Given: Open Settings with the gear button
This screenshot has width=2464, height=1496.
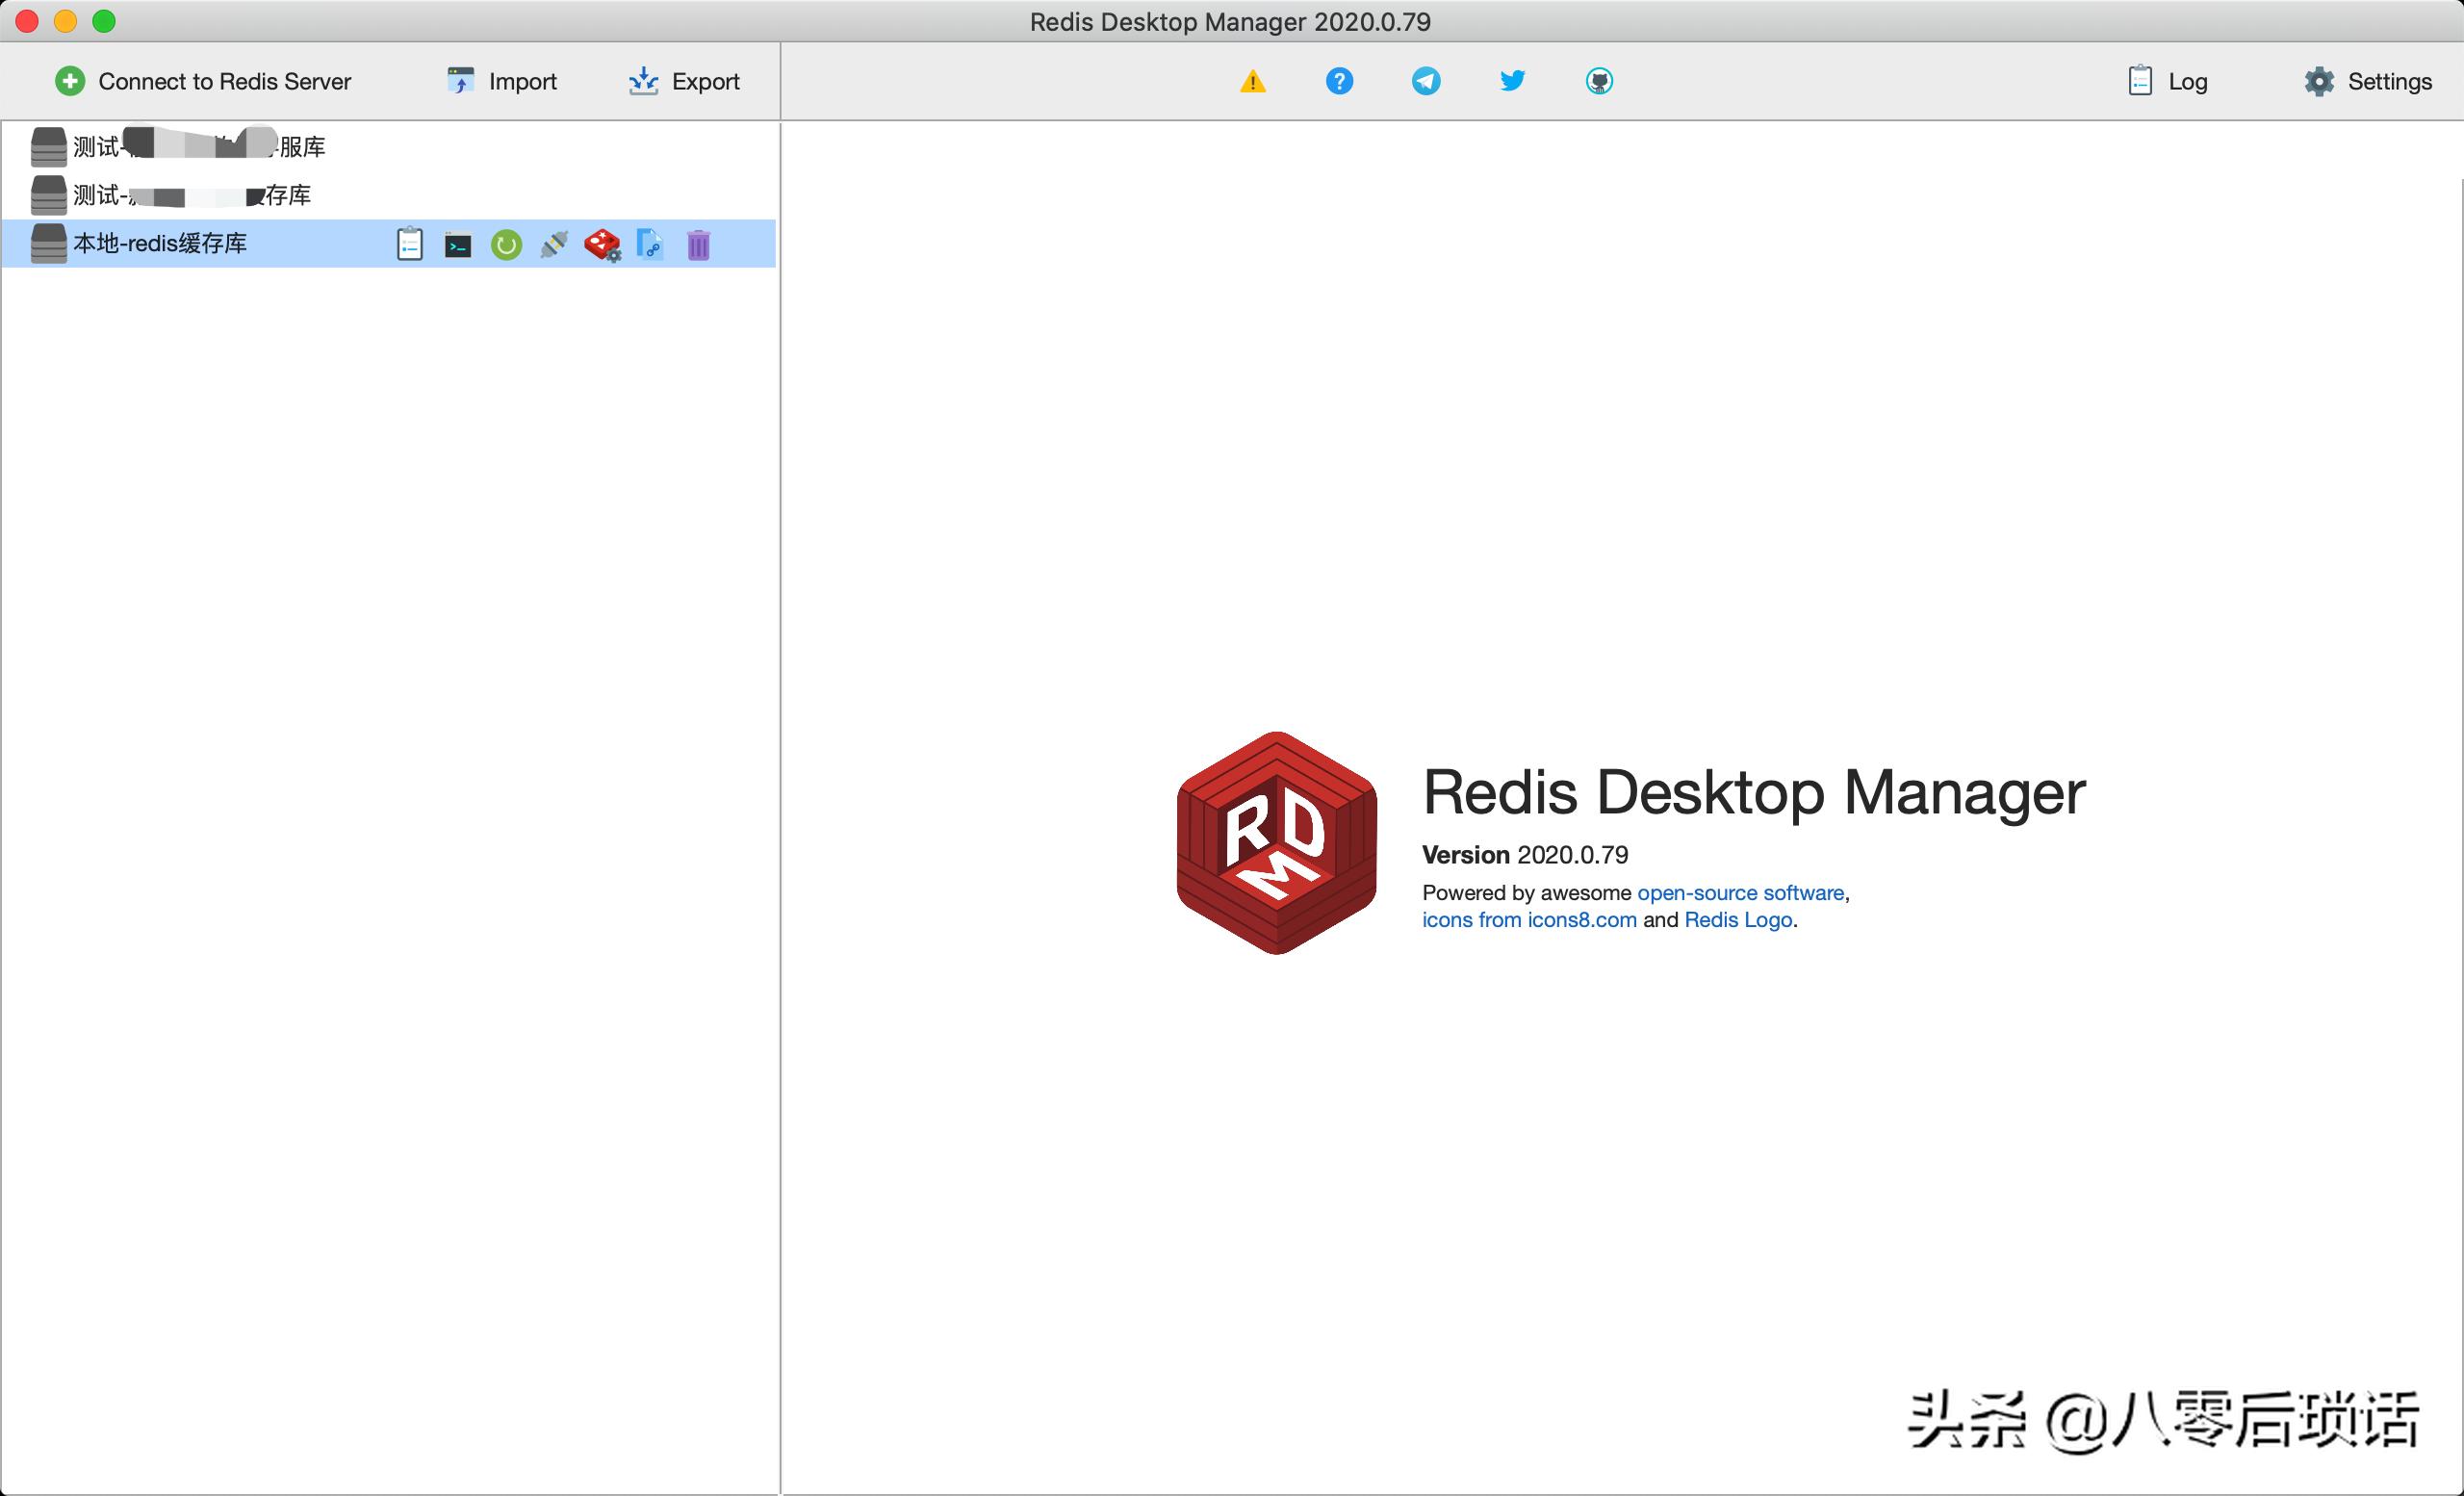Looking at the screenshot, I should pos(2367,81).
